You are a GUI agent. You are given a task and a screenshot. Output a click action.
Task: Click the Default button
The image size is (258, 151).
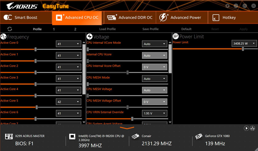pyautogui.click(x=186, y=29)
